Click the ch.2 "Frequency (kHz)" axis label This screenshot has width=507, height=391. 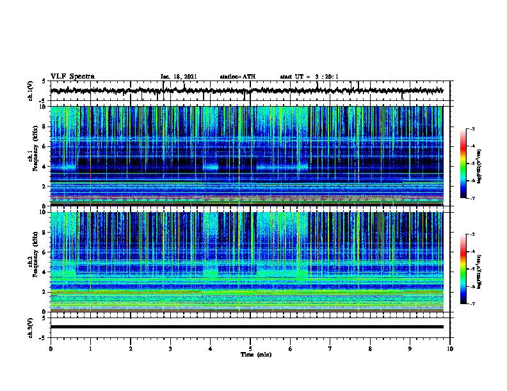[35, 254]
